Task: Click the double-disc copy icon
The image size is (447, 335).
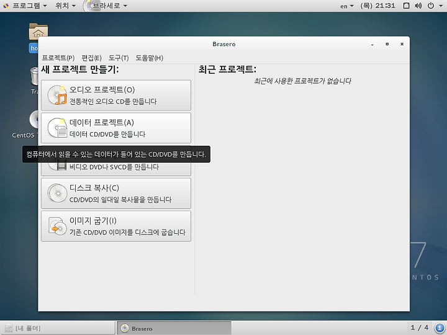Action: click(57, 194)
